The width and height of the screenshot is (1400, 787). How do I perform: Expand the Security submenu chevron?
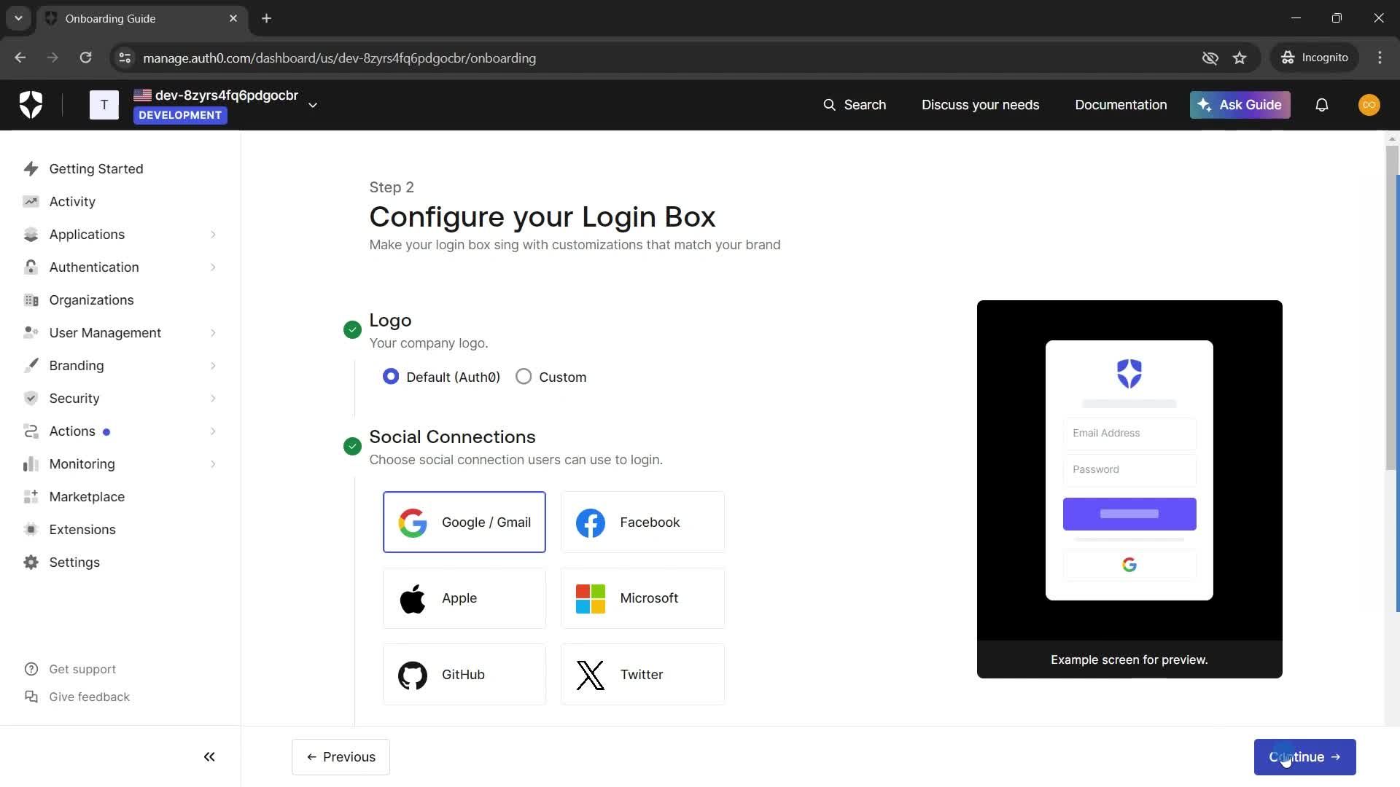(x=213, y=399)
